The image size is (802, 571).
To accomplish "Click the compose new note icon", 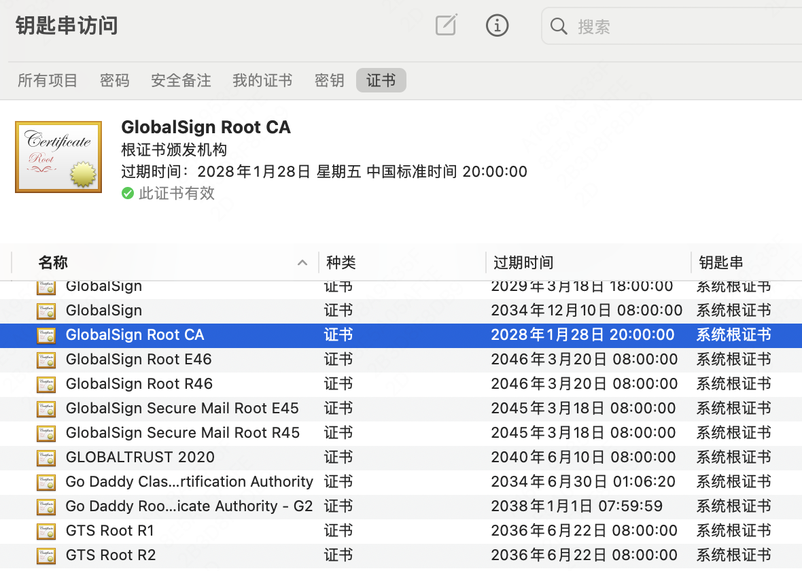I will [x=446, y=25].
